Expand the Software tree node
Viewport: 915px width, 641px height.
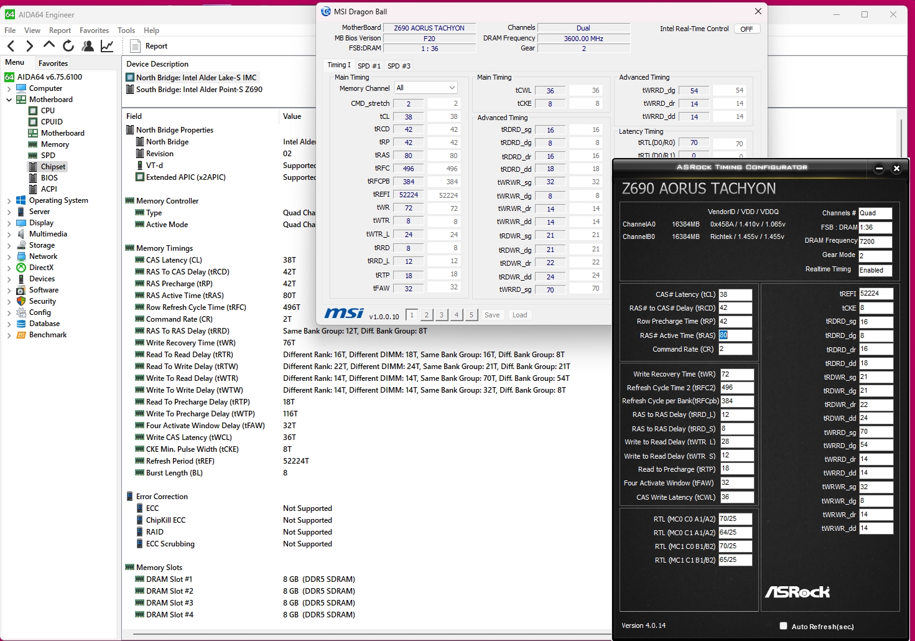coord(9,290)
